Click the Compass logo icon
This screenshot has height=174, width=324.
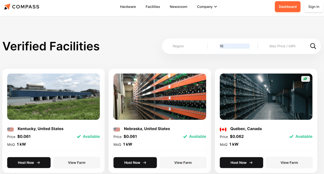(7, 7)
